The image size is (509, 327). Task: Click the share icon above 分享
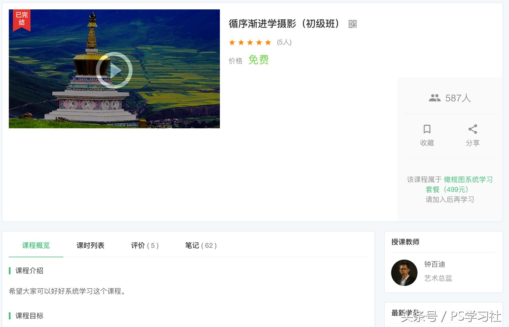473,129
